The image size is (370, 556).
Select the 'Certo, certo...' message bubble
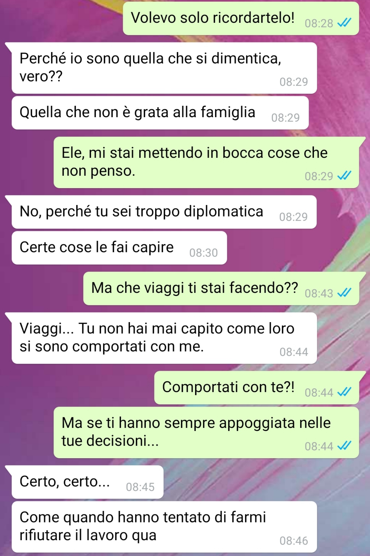(88, 482)
